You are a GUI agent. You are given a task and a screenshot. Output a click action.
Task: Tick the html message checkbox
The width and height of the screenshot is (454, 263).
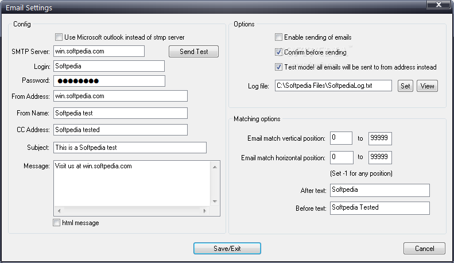pyautogui.click(x=56, y=222)
